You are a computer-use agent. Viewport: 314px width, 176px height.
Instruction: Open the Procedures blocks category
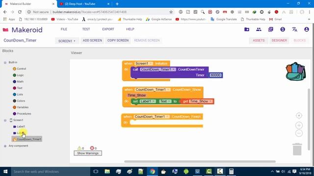(22, 113)
